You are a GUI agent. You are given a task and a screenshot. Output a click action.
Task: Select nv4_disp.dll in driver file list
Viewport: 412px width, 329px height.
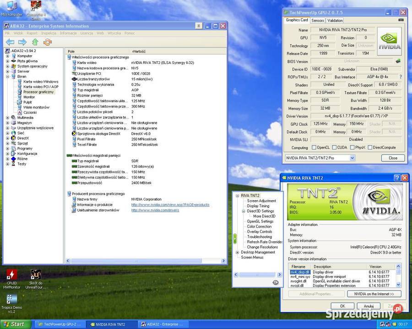pos(300,272)
